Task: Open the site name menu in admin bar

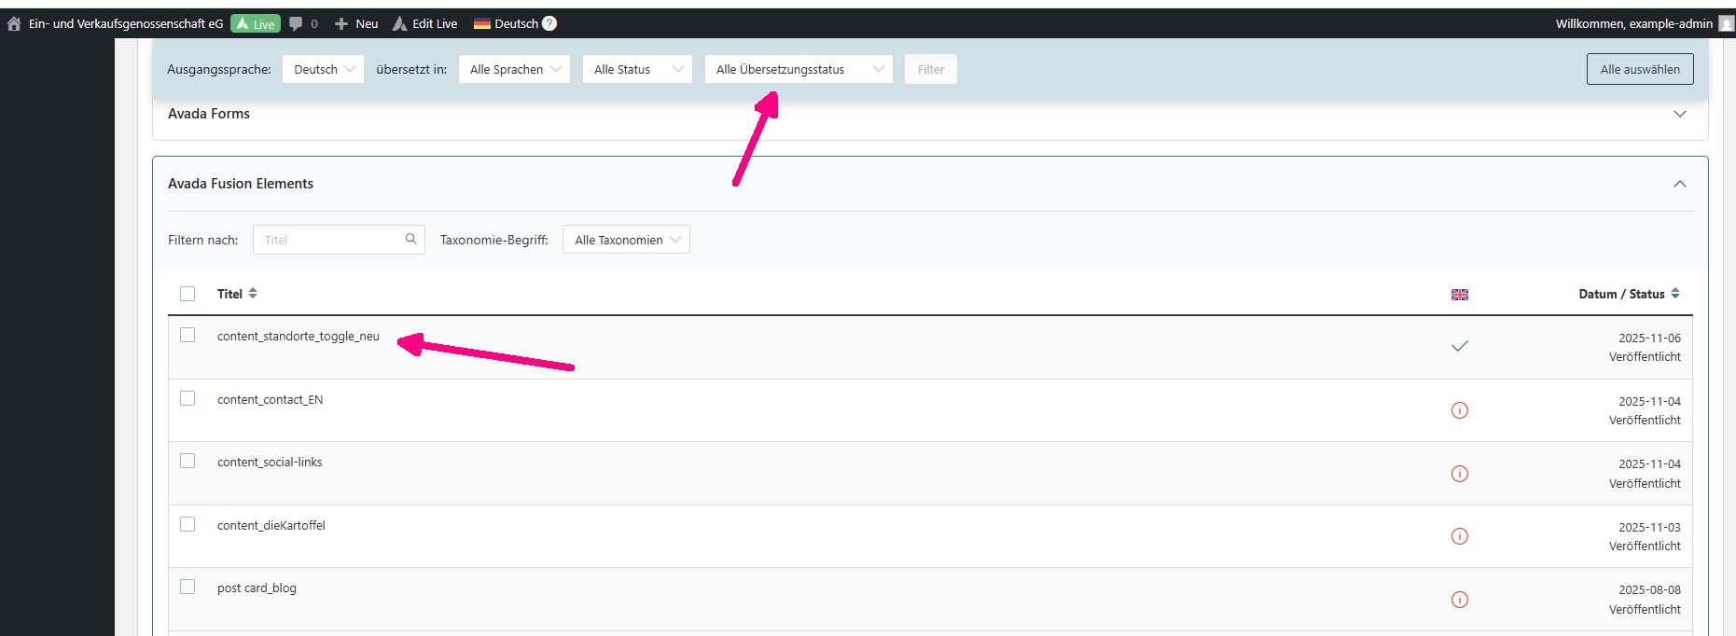Action: pos(126,24)
